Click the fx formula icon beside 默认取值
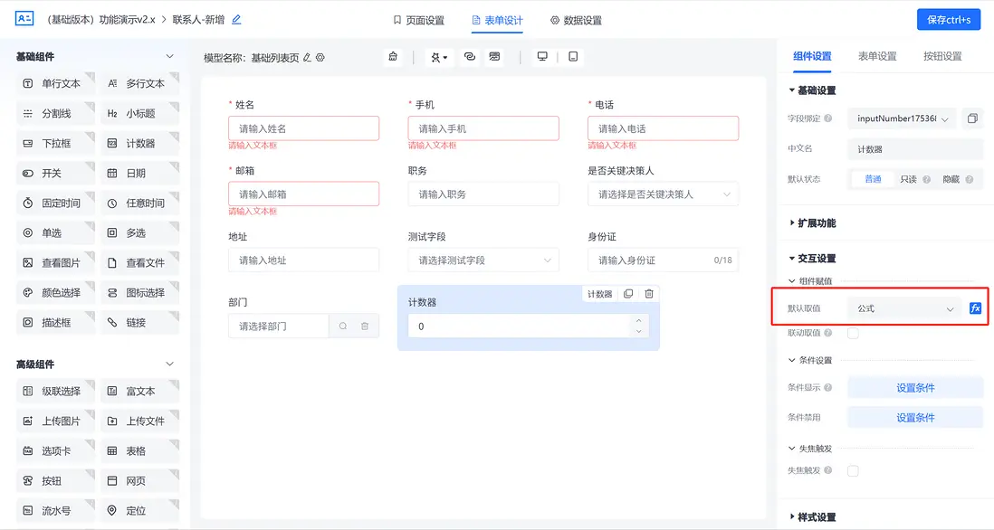This screenshot has height=530, width=994. 974,308
